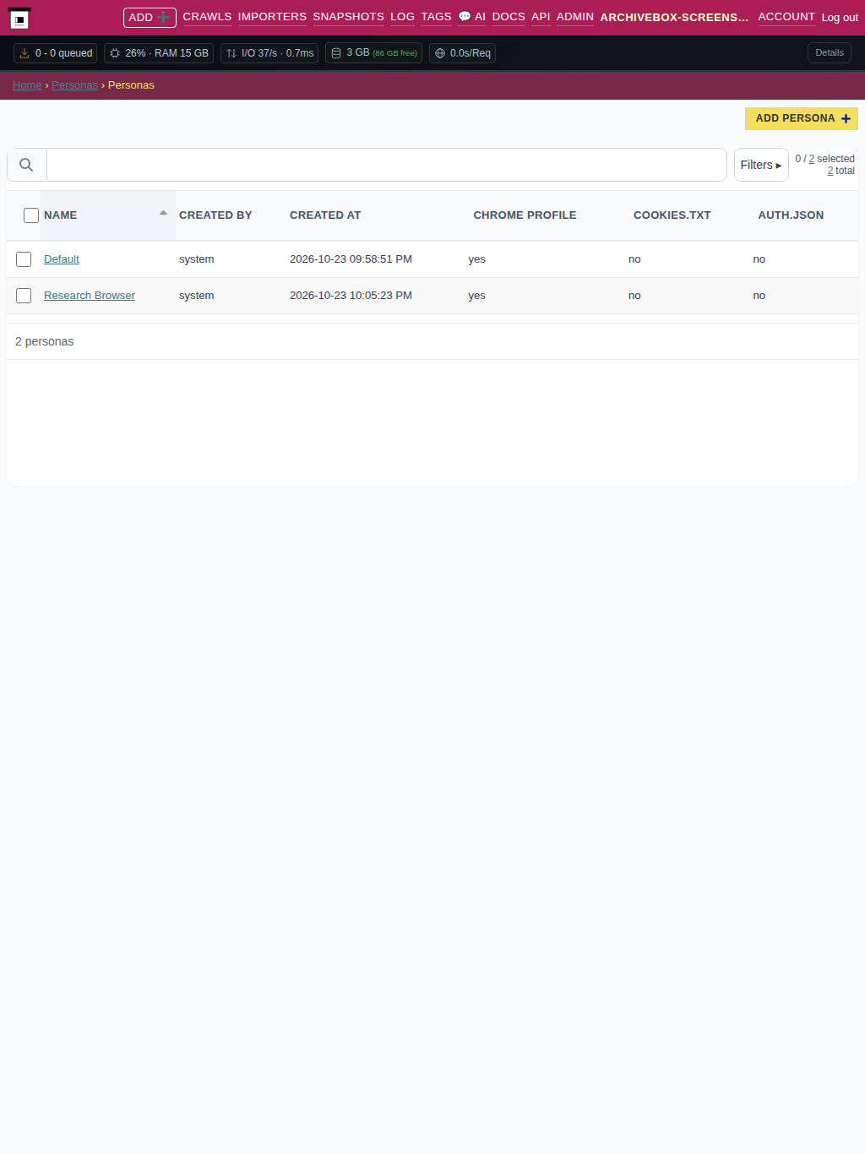Click the '2026-10-23 09:58:51 PM' date cell
The width and height of the screenshot is (865, 1154).
tap(351, 259)
